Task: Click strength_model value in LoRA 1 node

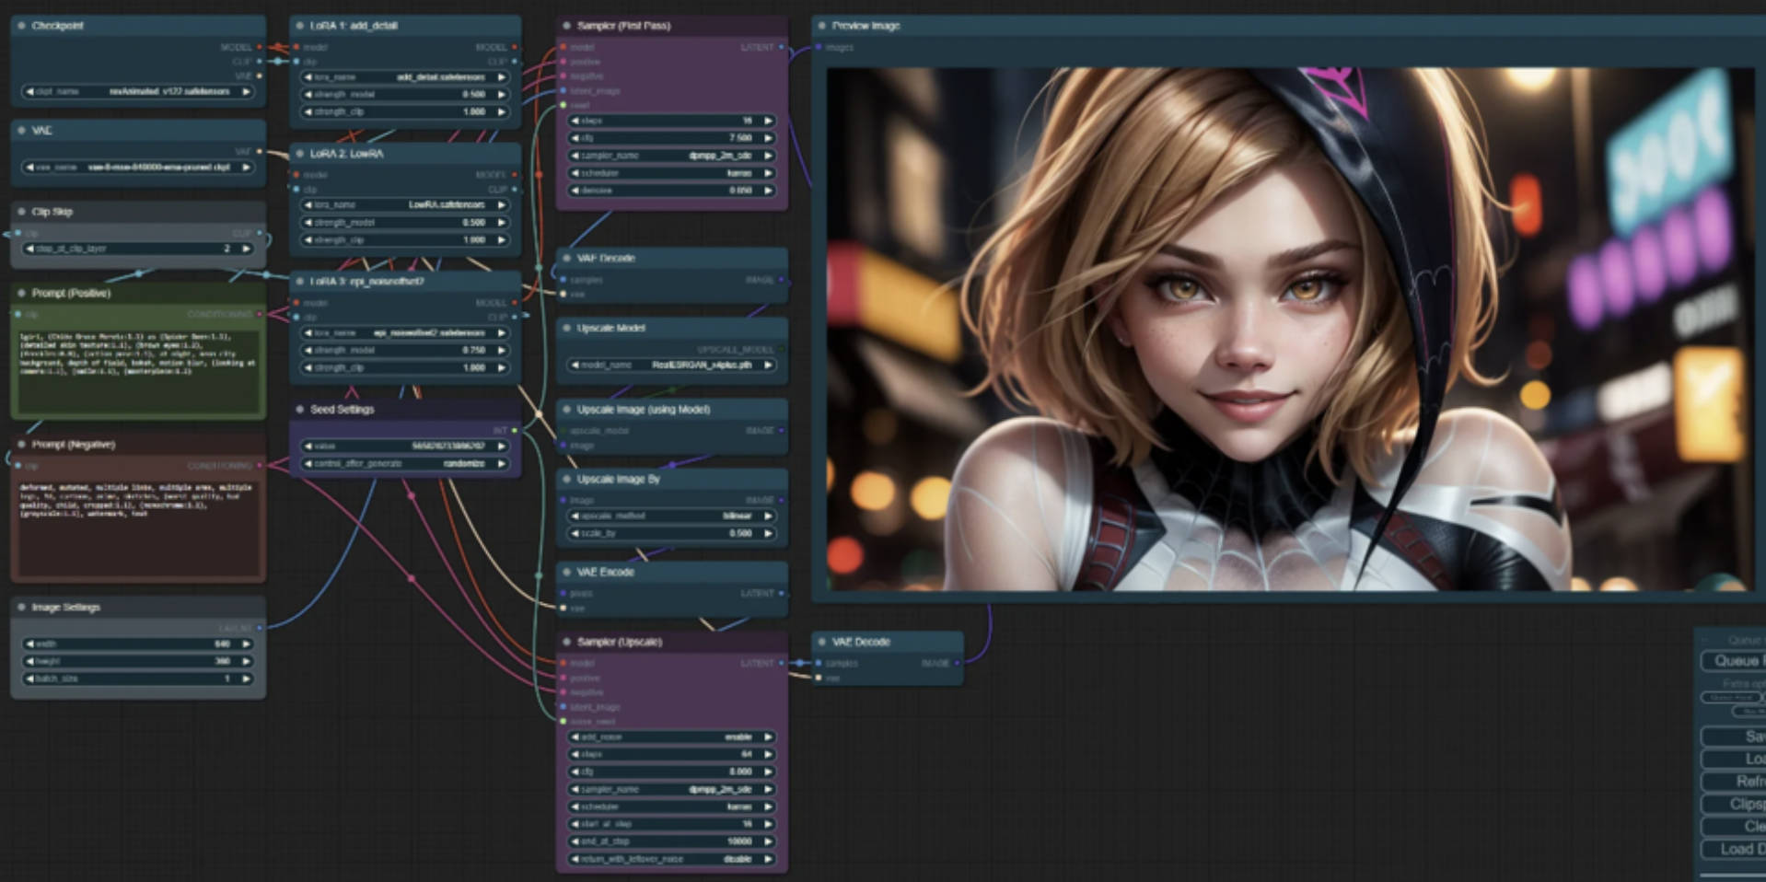Action: pos(474,95)
